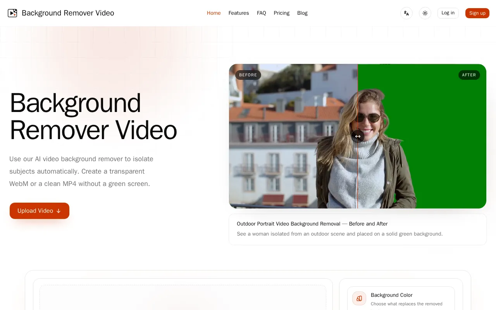Click the before/after comparison slider handle
Screen dimensions: 496x310
358,136
